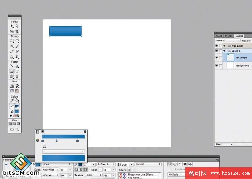Select the Lasso tool
Viewport: 252px width, 179px height.
(17, 41)
